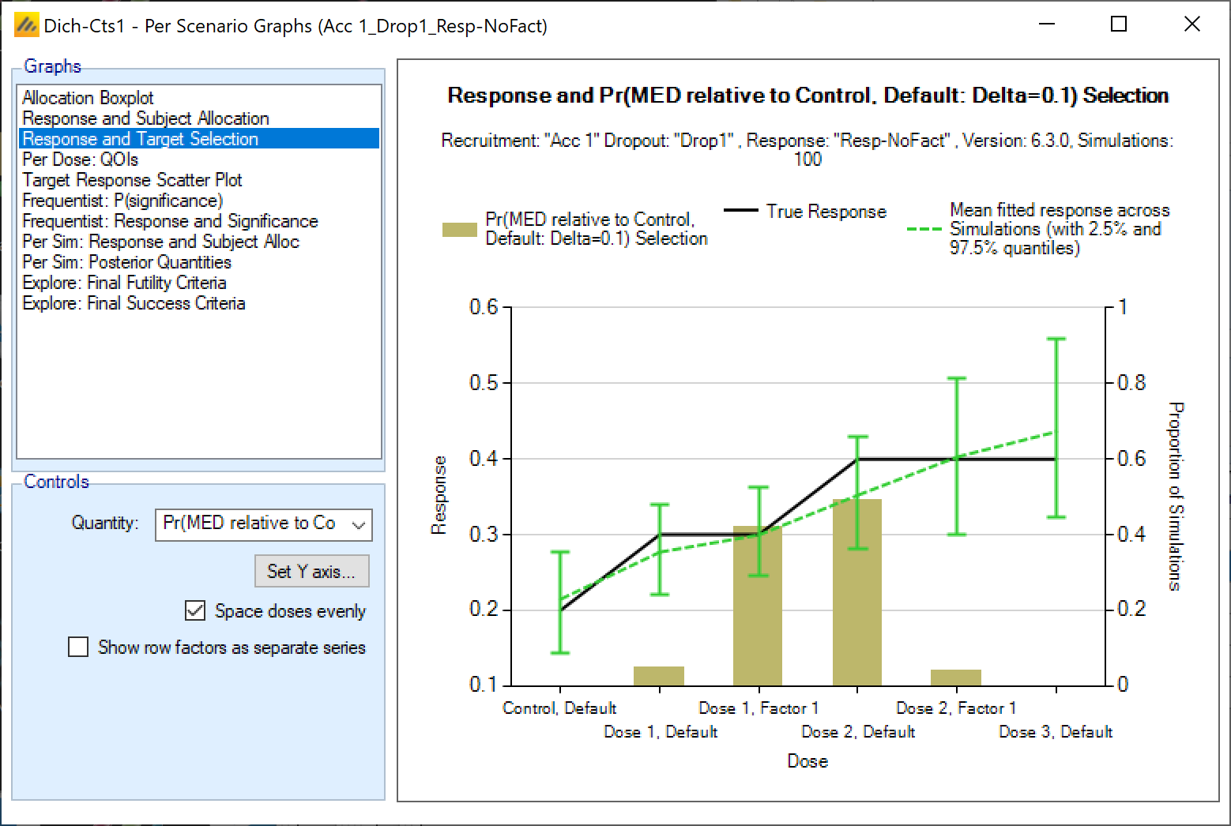
Task: Toggle the Space doses evenly checkbox
Action: 195,610
